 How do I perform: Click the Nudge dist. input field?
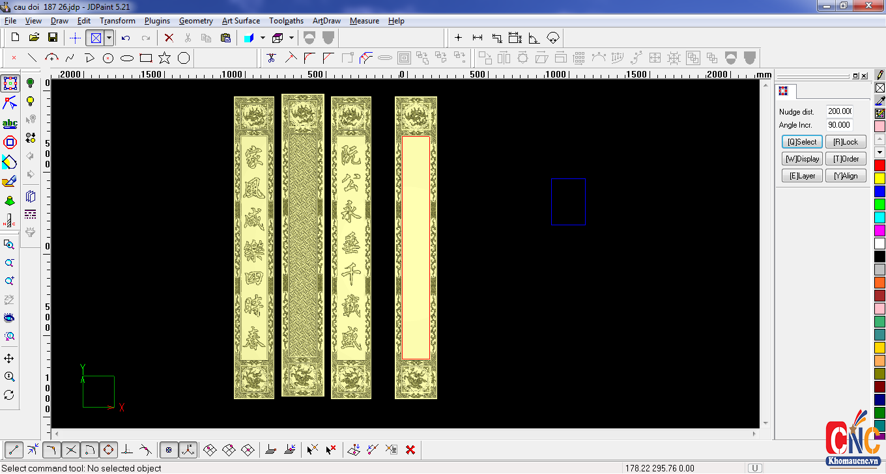click(x=839, y=111)
